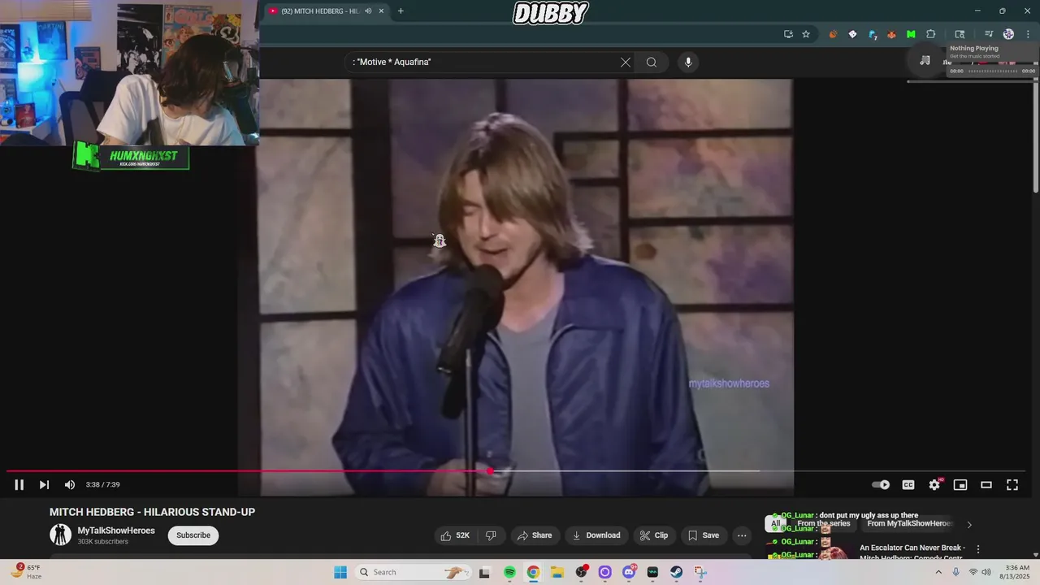The image size is (1040, 585).
Task: Click the video title MITCH HEDBERG - HILARIOUS STAND-UP
Action: click(x=152, y=512)
